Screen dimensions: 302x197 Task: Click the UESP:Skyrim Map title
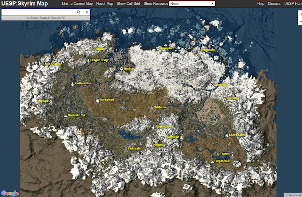(x=25, y=3)
